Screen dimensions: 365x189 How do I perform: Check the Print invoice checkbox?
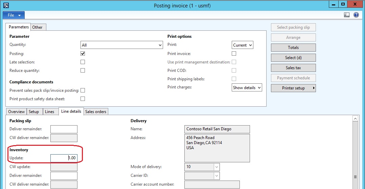234,54
